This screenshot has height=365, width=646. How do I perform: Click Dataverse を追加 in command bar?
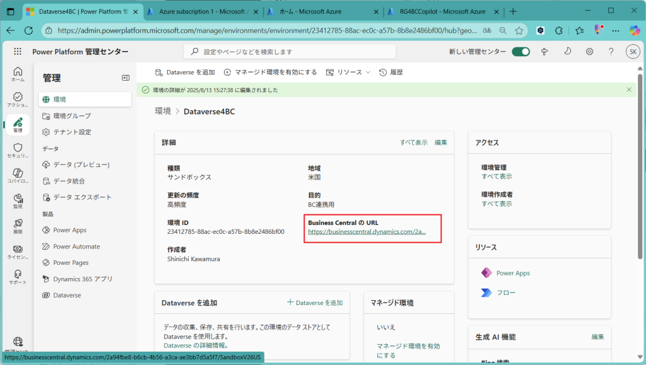click(x=185, y=72)
